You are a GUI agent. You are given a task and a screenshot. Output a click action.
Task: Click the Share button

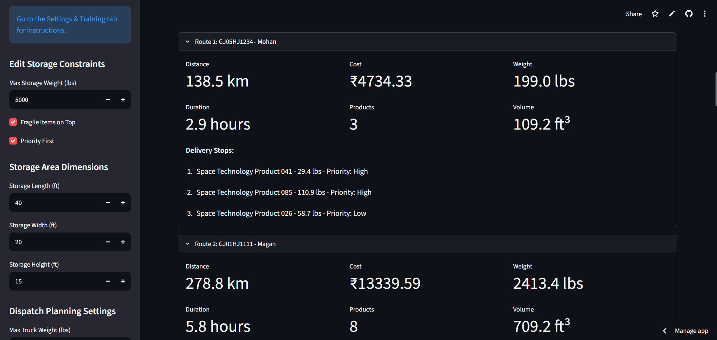coord(634,14)
